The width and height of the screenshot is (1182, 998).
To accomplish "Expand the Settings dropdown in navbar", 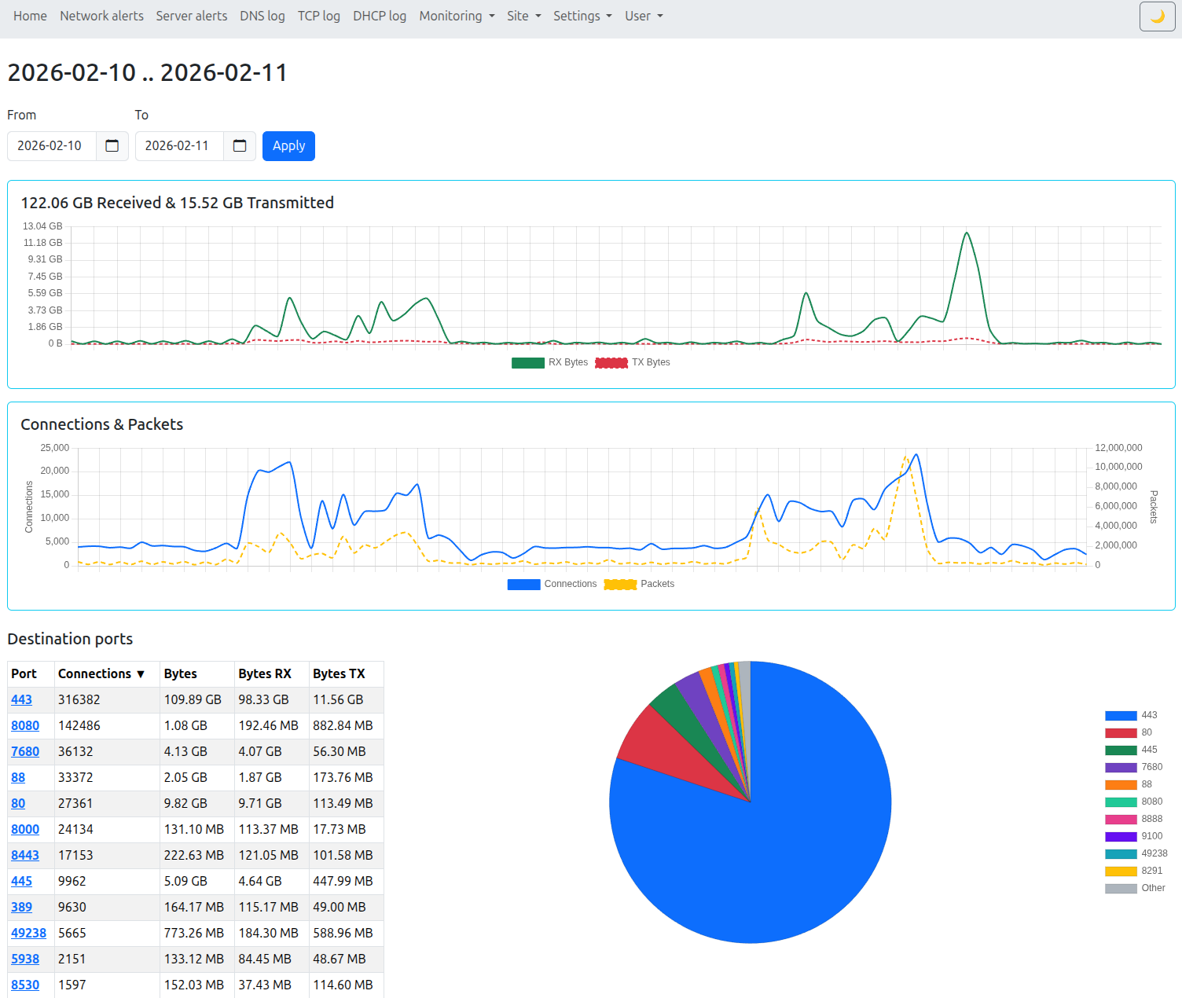I will 582,16.
